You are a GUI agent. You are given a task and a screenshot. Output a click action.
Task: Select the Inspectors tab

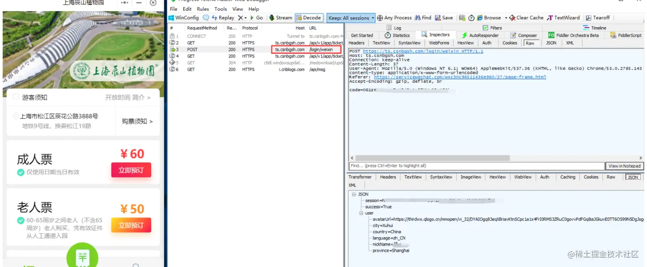pos(435,35)
